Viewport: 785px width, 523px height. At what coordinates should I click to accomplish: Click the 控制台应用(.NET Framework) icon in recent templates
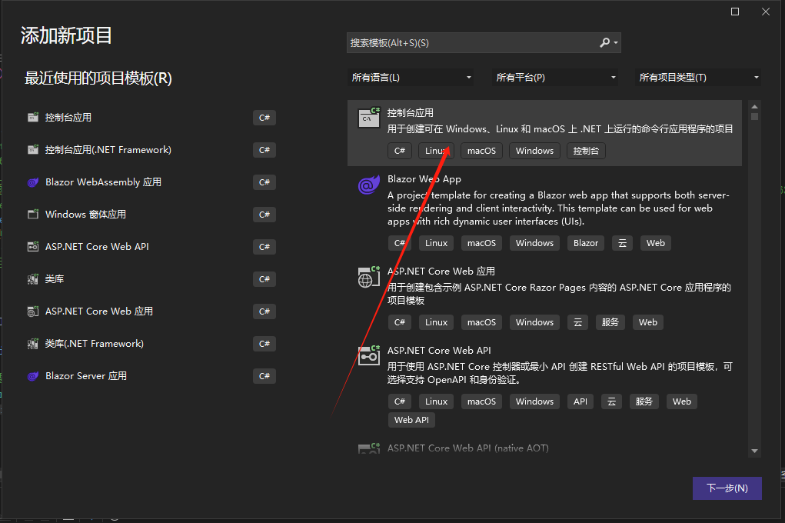point(32,149)
